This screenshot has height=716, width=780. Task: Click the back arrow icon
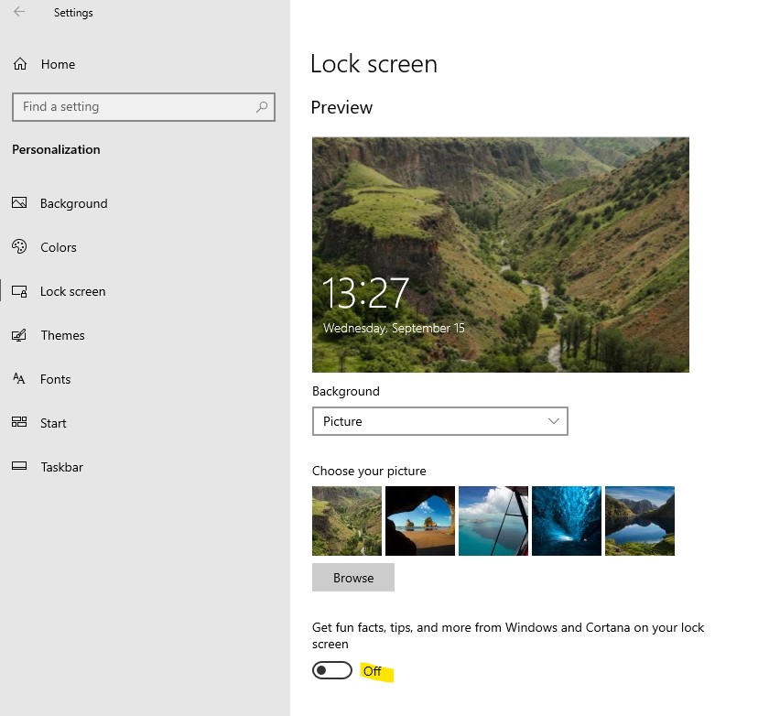pos(19,12)
